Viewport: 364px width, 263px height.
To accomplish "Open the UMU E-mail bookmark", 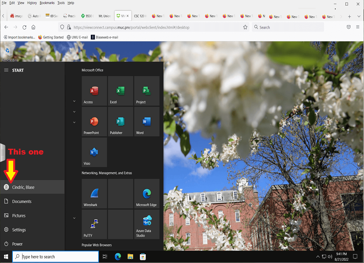I will point(77,37).
